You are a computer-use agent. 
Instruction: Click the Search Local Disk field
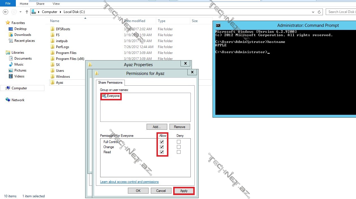[x=341, y=12]
